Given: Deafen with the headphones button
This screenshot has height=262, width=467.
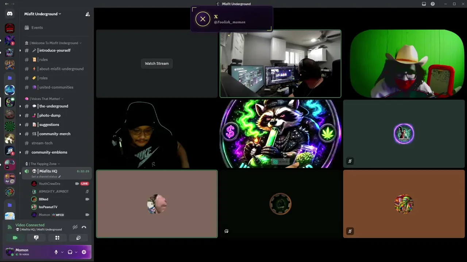Looking at the screenshot, I should [70, 252].
